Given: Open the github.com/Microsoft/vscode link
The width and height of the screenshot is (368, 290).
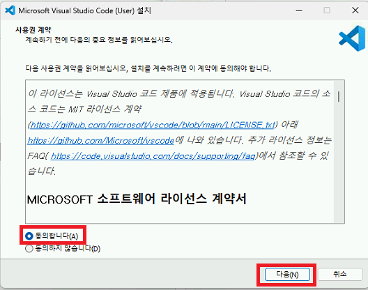Looking at the screenshot, I should tap(100, 140).
